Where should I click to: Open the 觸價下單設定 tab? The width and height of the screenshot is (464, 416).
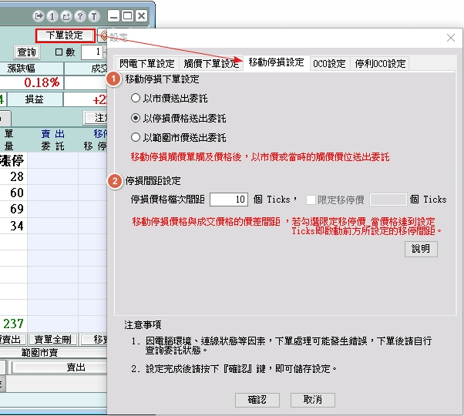pyautogui.click(x=211, y=64)
